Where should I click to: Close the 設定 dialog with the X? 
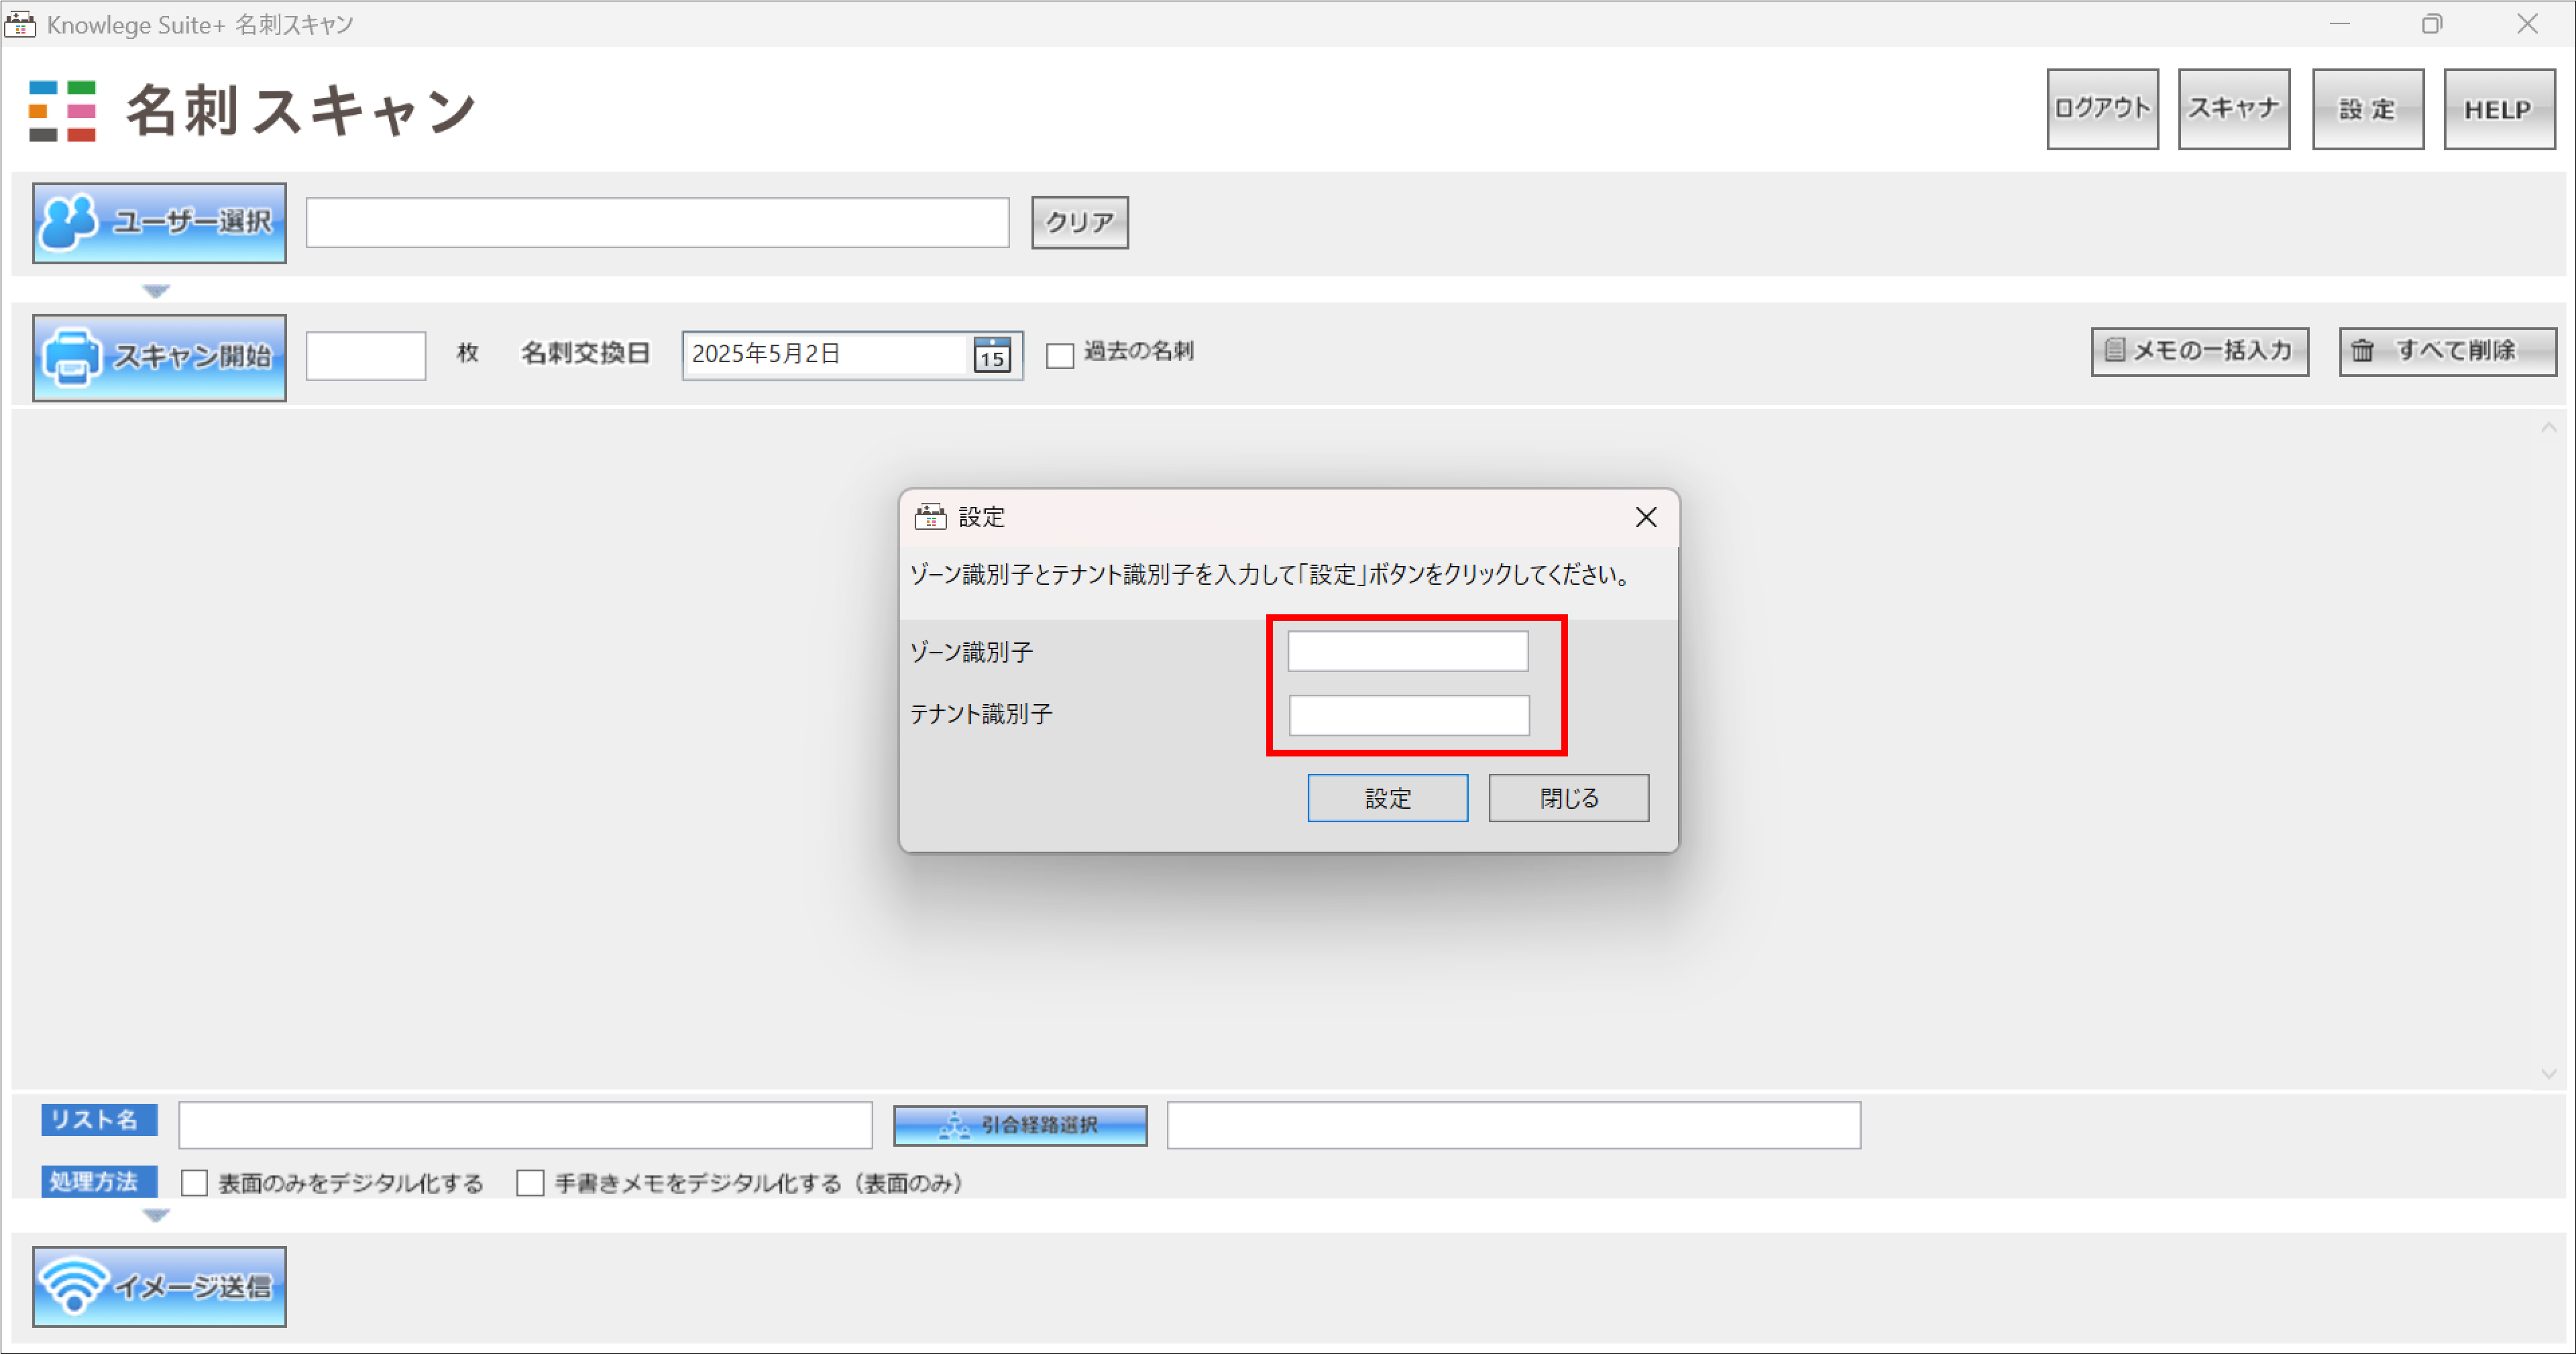(1645, 517)
